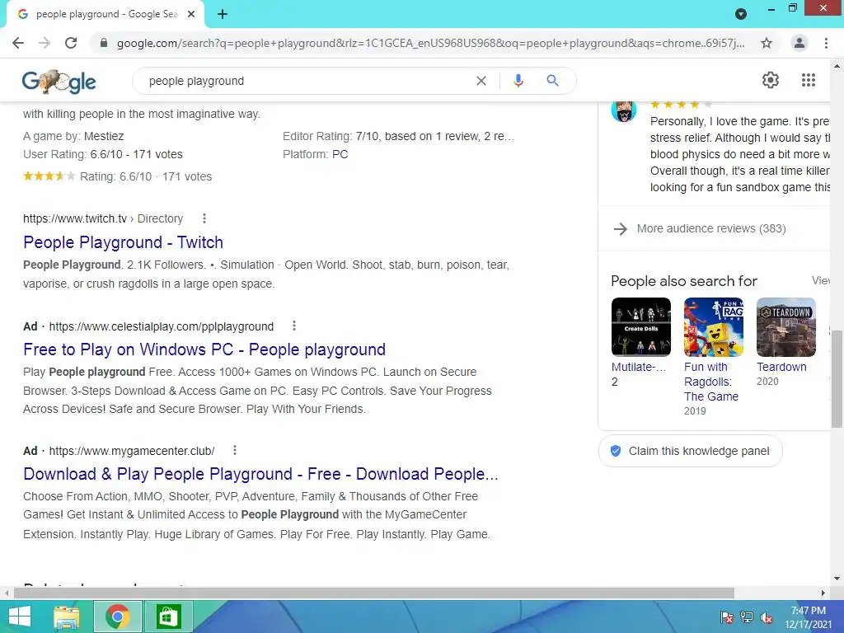Click the mygamecenter.club ad URL
The image size is (844, 633).
tap(132, 451)
